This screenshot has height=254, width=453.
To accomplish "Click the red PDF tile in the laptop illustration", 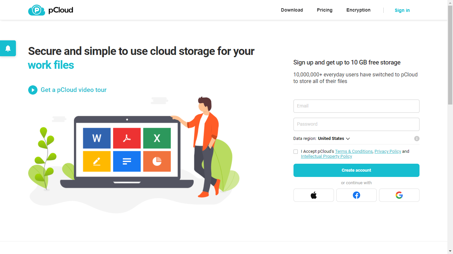I will [x=127, y=138].
